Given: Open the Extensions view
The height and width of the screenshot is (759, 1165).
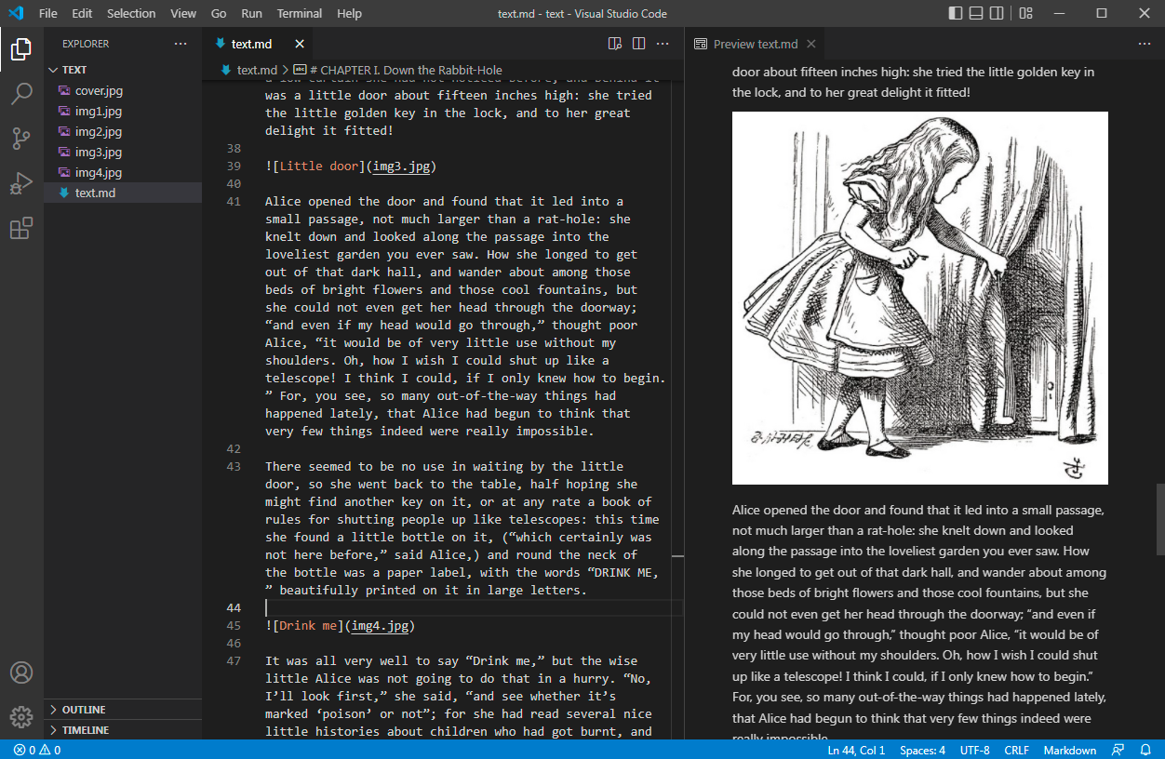Looking at the screenshot, I should tap(21, 228).
